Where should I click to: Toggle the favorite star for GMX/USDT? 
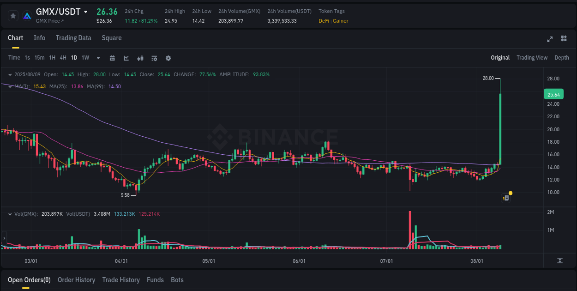(x=13, y=15)
